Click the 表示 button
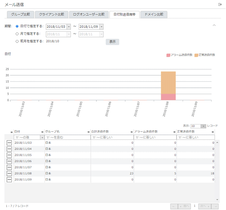Screen dimensions: 226x210 click(112, 42)
